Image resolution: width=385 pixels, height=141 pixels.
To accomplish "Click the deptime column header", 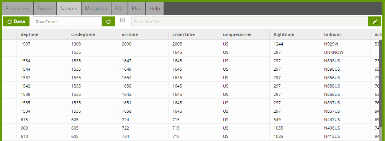I will [x=42, y=34].
